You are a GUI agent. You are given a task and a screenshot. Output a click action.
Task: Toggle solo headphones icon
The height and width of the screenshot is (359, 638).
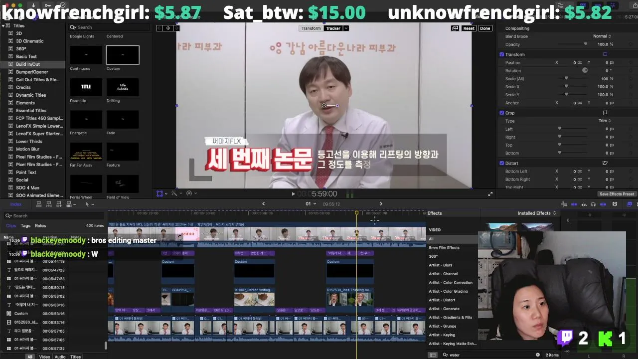[x=593, y=204]
